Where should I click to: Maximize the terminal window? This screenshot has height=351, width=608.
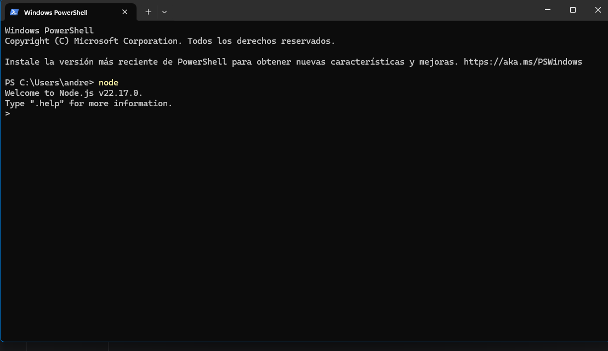coord(573,10)
